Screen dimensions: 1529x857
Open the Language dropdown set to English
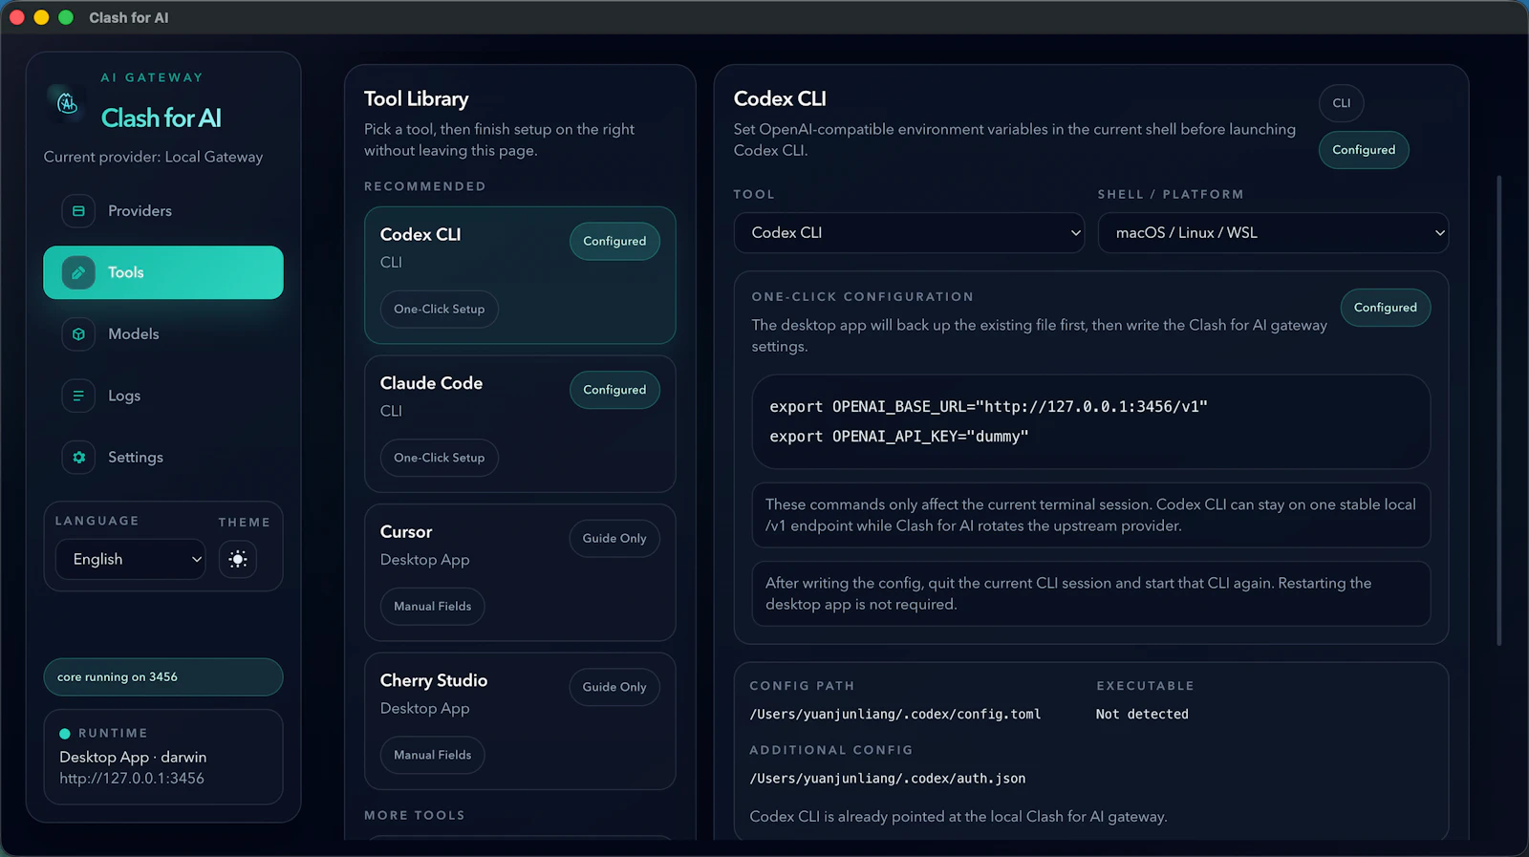tap(131, 559)
